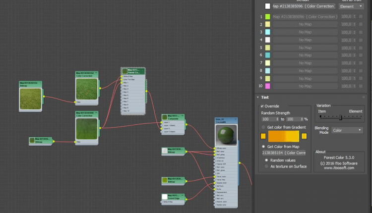Click the Variation slider between Item and Element
The height and width of the screenshot is (213, 372).
(341, 118)
